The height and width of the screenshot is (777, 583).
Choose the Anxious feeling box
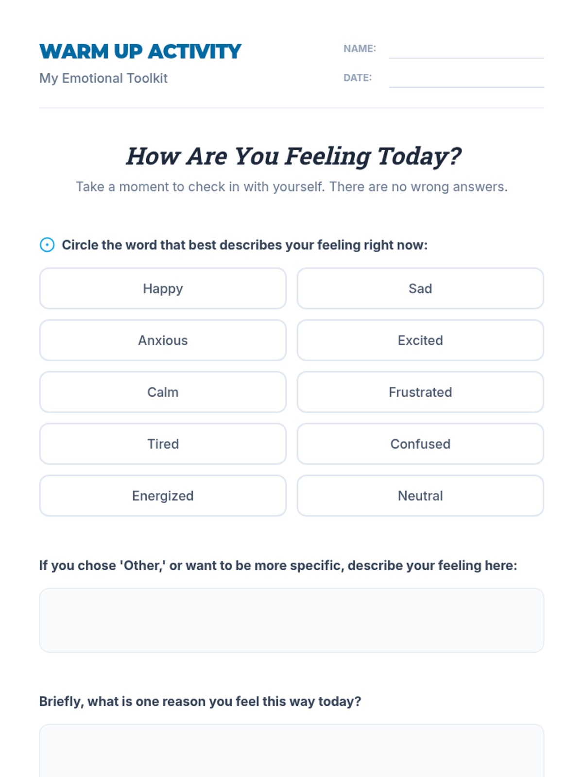(x=163, y=340)
